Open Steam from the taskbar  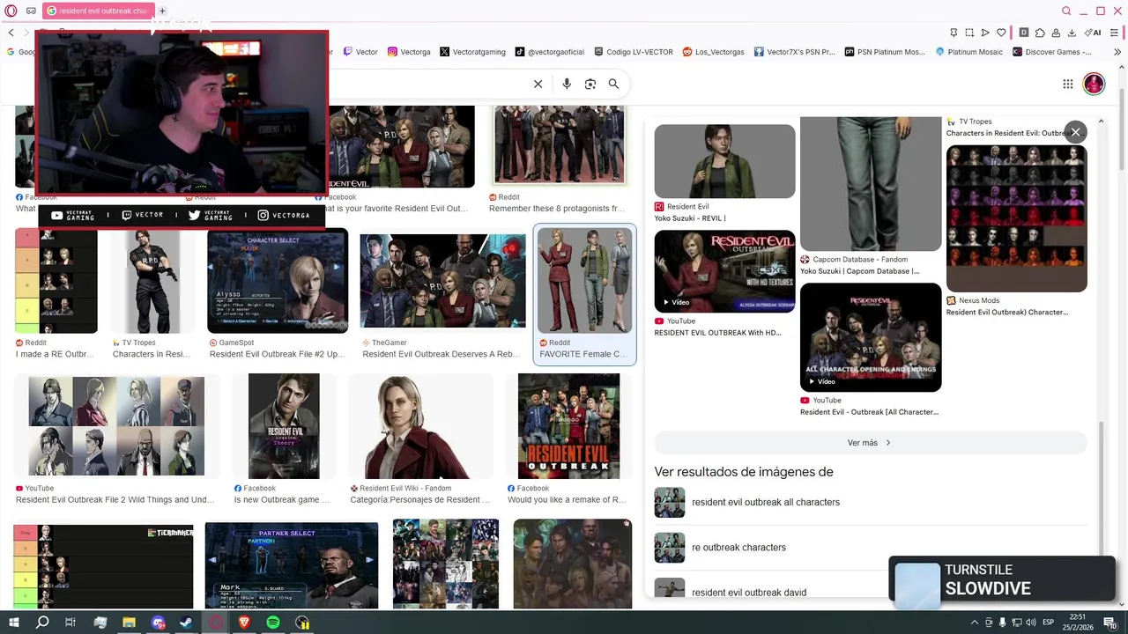187,623
